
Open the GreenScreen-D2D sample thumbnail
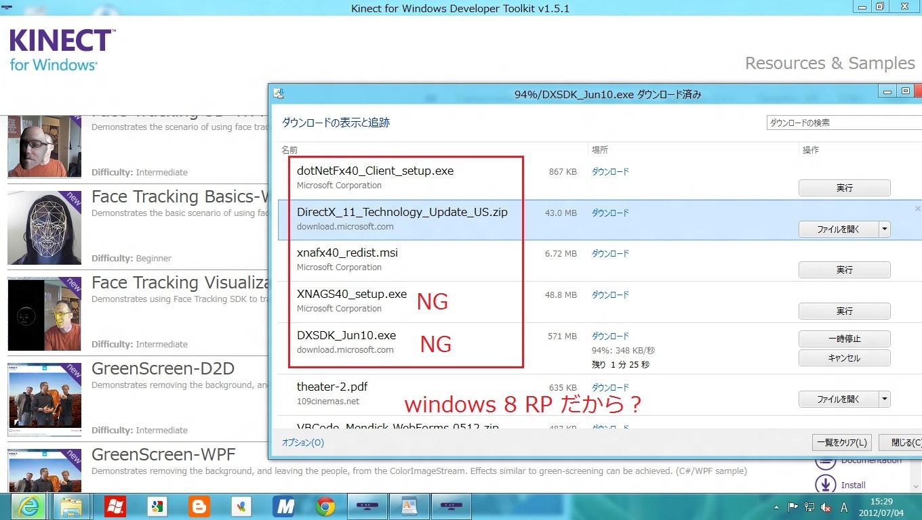coord(44,399)
